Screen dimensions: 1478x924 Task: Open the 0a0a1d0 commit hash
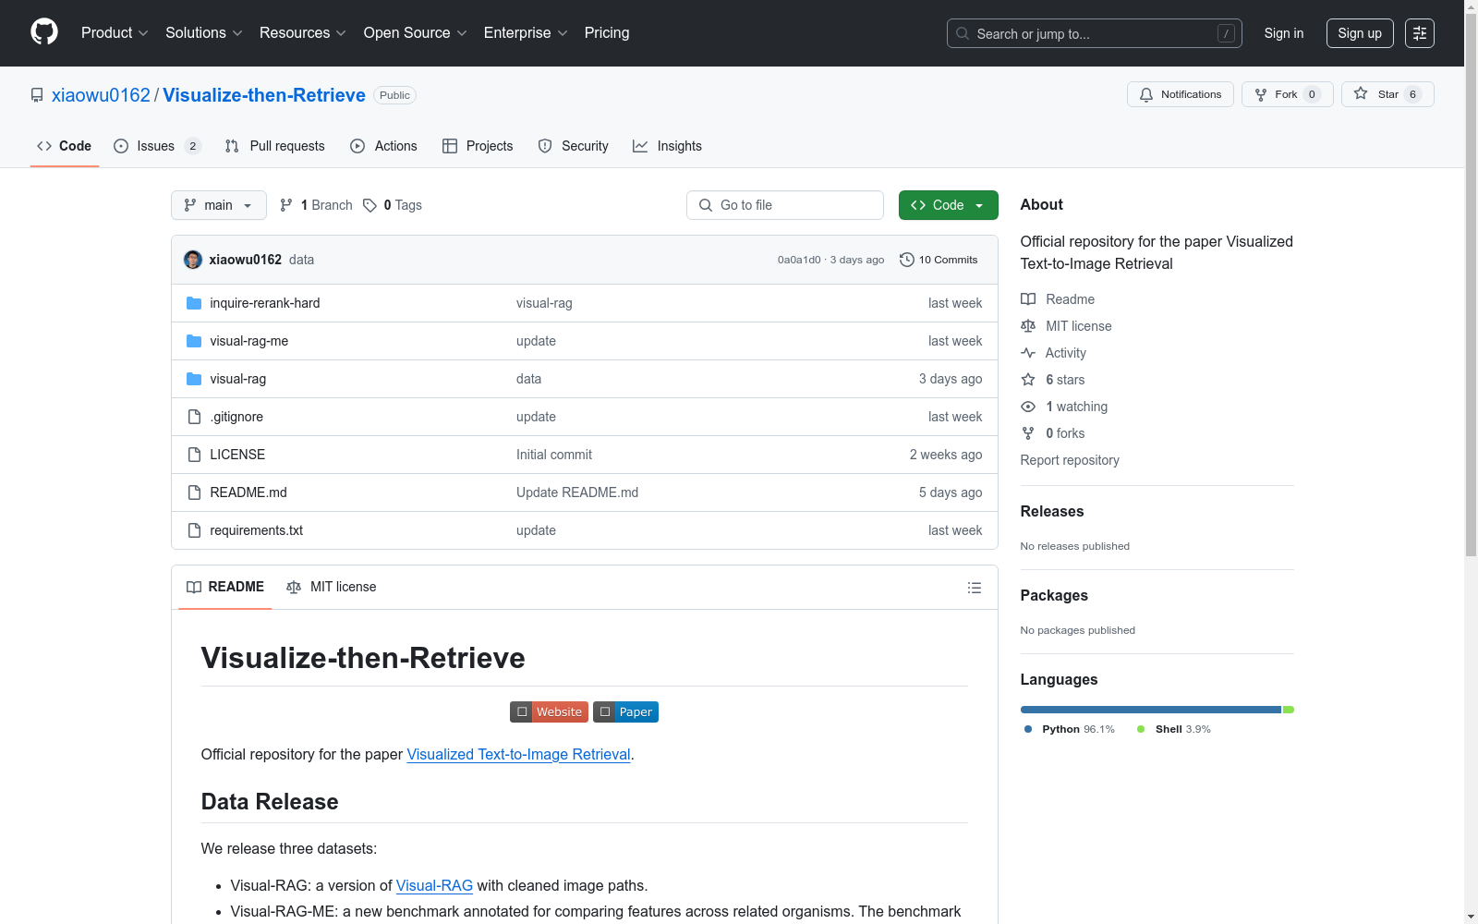click(799, 260)
